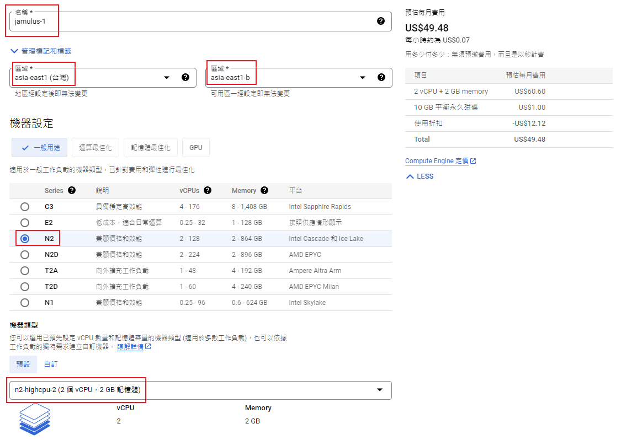Switch to the 自訂 machine type tab
Image resolution: width=621 pixels, height=440 pixels.
pos(51,364)
